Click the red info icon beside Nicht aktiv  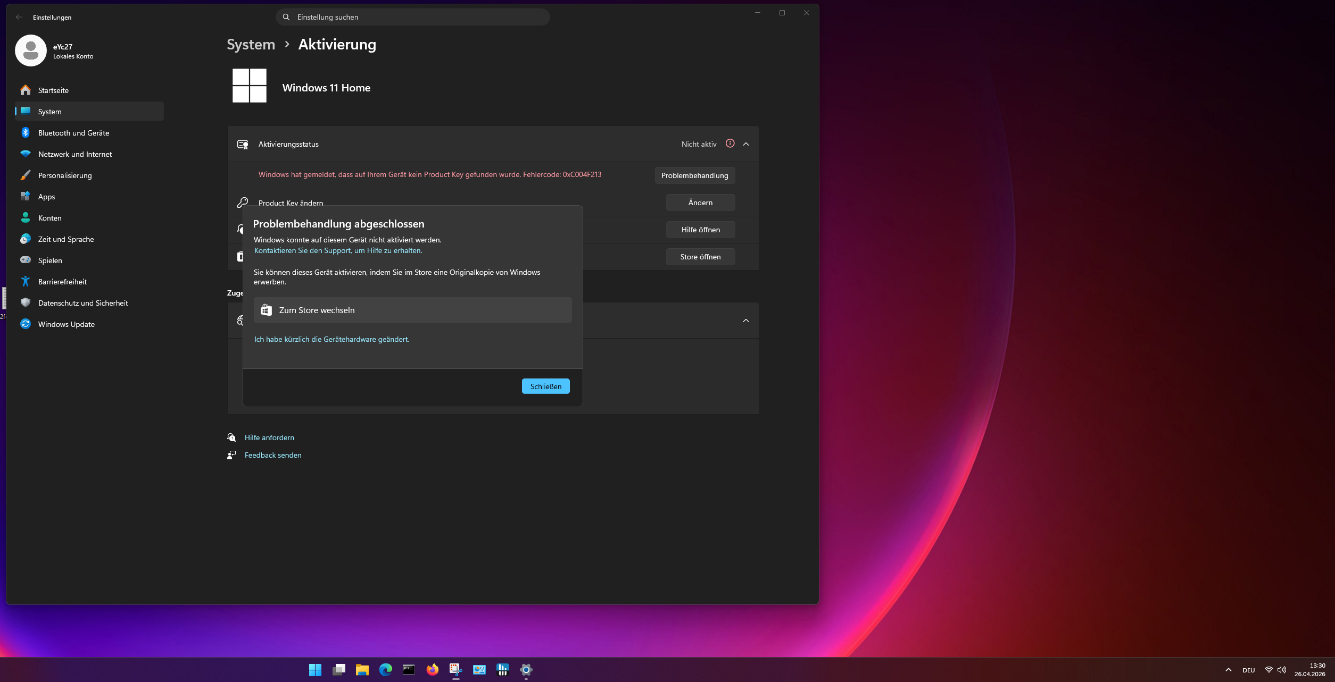730,144
